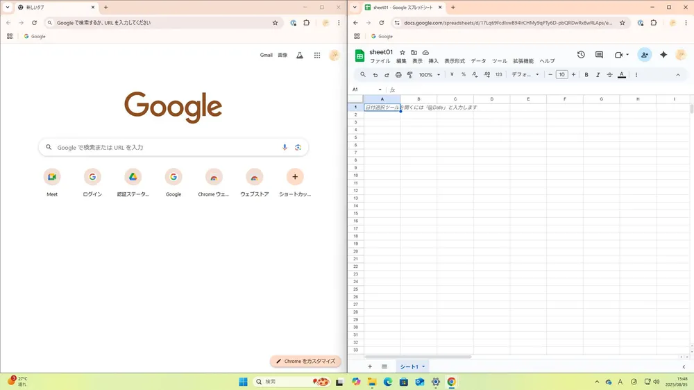Open the all sheets list icon
The width and height of the screenshot is (694, 390).
click(384, 366)
